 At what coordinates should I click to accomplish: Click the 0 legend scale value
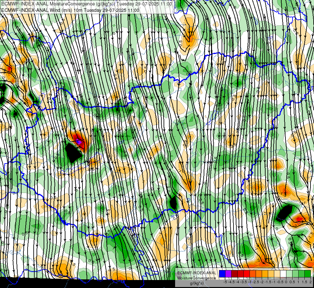(x=286, y=282)
